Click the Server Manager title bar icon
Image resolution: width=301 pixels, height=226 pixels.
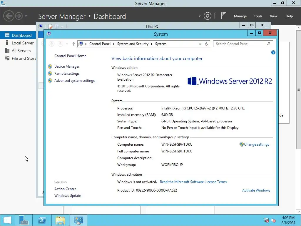pyautogui.click(x=3, y=3)
